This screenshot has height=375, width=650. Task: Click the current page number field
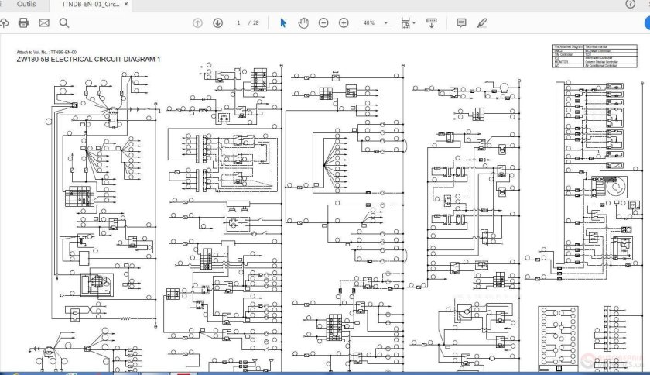(239, 23)
